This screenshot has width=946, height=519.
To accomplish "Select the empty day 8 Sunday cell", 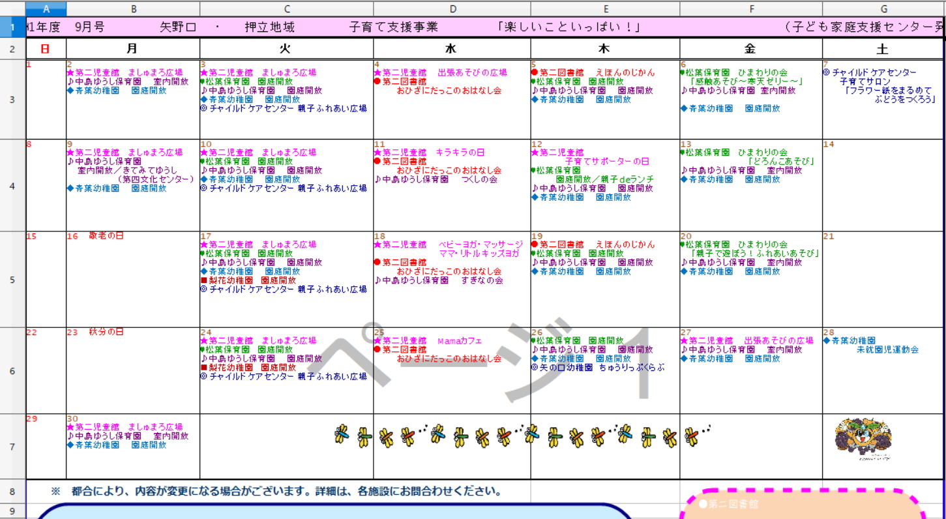I will click(46, 185).
